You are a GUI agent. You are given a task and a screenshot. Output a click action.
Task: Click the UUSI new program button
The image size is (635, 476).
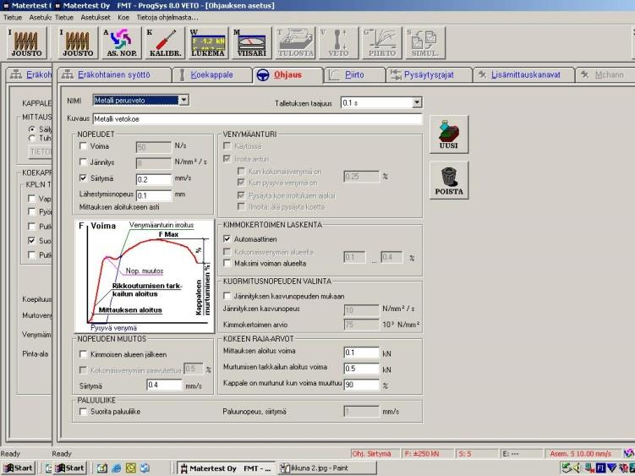point(449,134)
